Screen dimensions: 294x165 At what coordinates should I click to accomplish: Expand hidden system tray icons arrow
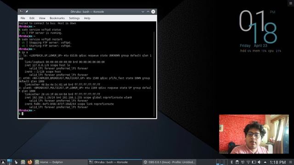tap(265, 162)
